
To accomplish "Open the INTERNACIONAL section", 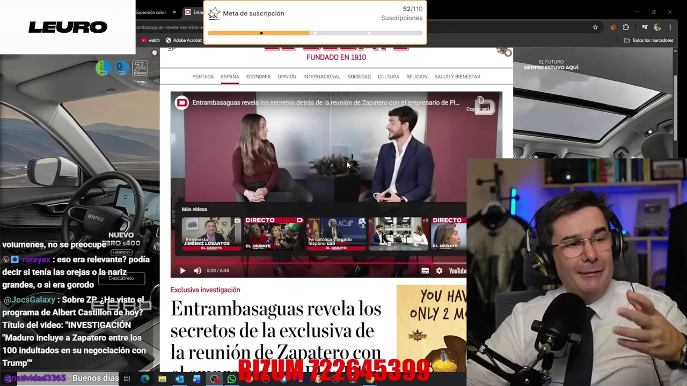I will point(321,77).
